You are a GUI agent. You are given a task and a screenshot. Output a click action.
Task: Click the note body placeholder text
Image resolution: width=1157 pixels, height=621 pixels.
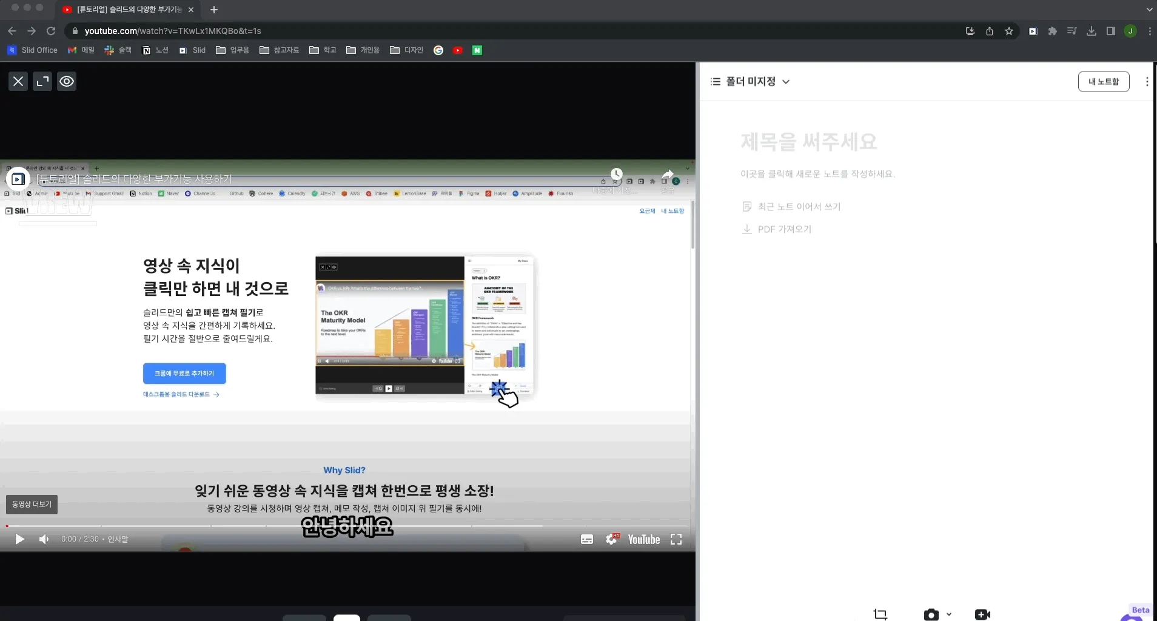coord(817,174)
